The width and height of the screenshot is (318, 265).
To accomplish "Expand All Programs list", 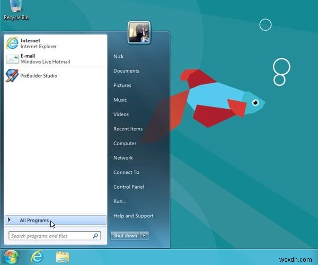I will [x=55, y=220].
